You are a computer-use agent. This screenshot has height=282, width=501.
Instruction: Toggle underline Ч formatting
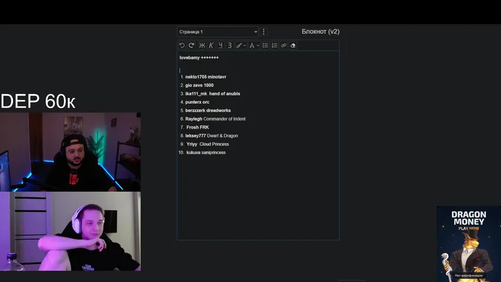[220, 45]
